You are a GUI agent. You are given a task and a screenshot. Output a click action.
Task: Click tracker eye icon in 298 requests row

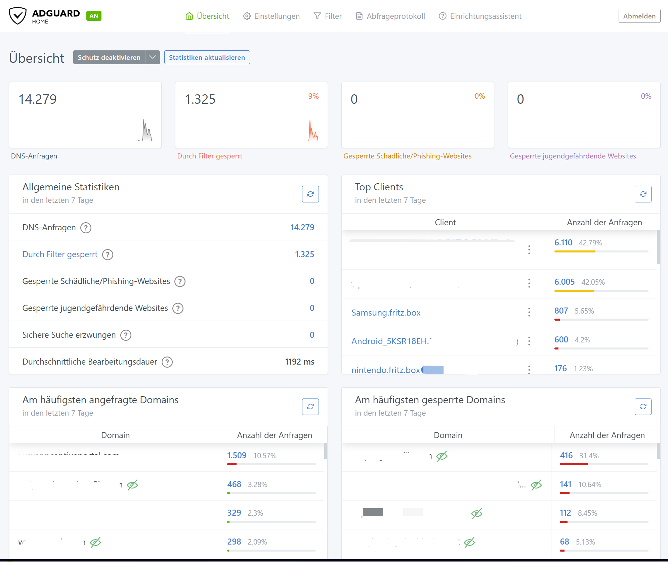95,542
